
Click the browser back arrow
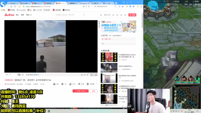pyautogui.click(x=8, y=6)
